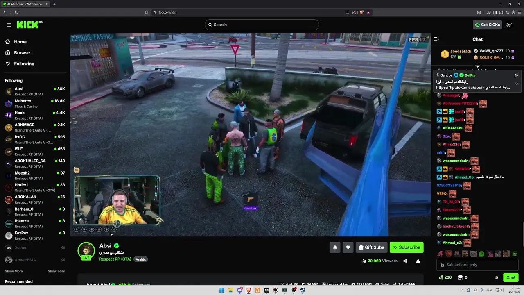Image resolution: width=524 pixels, height=295 pixels.
Task: Click the Arabic language tag
Action: click(141, 259)
